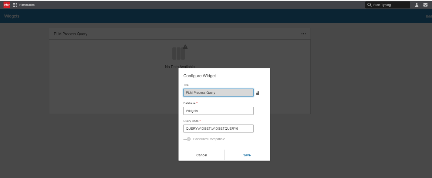432x178 pixels.
Task: Click the Infor logo
Action: click(x=7, y=5)
